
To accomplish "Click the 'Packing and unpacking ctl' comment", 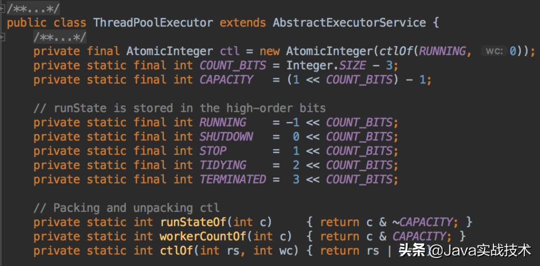I will [126, 208].
